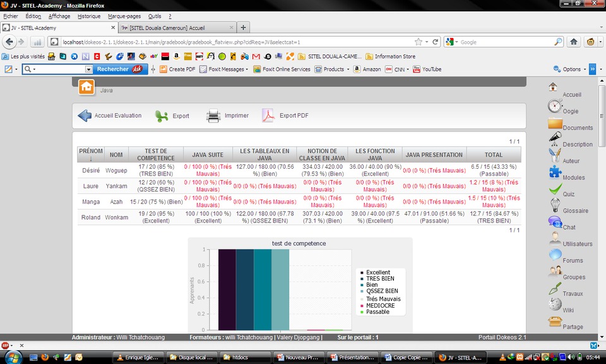
Task: Expand CNN dropdown in toolbar
Action: (x=408, y=70)
